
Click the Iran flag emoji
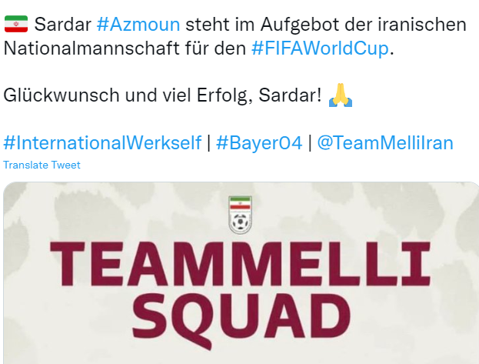point(16,24)
